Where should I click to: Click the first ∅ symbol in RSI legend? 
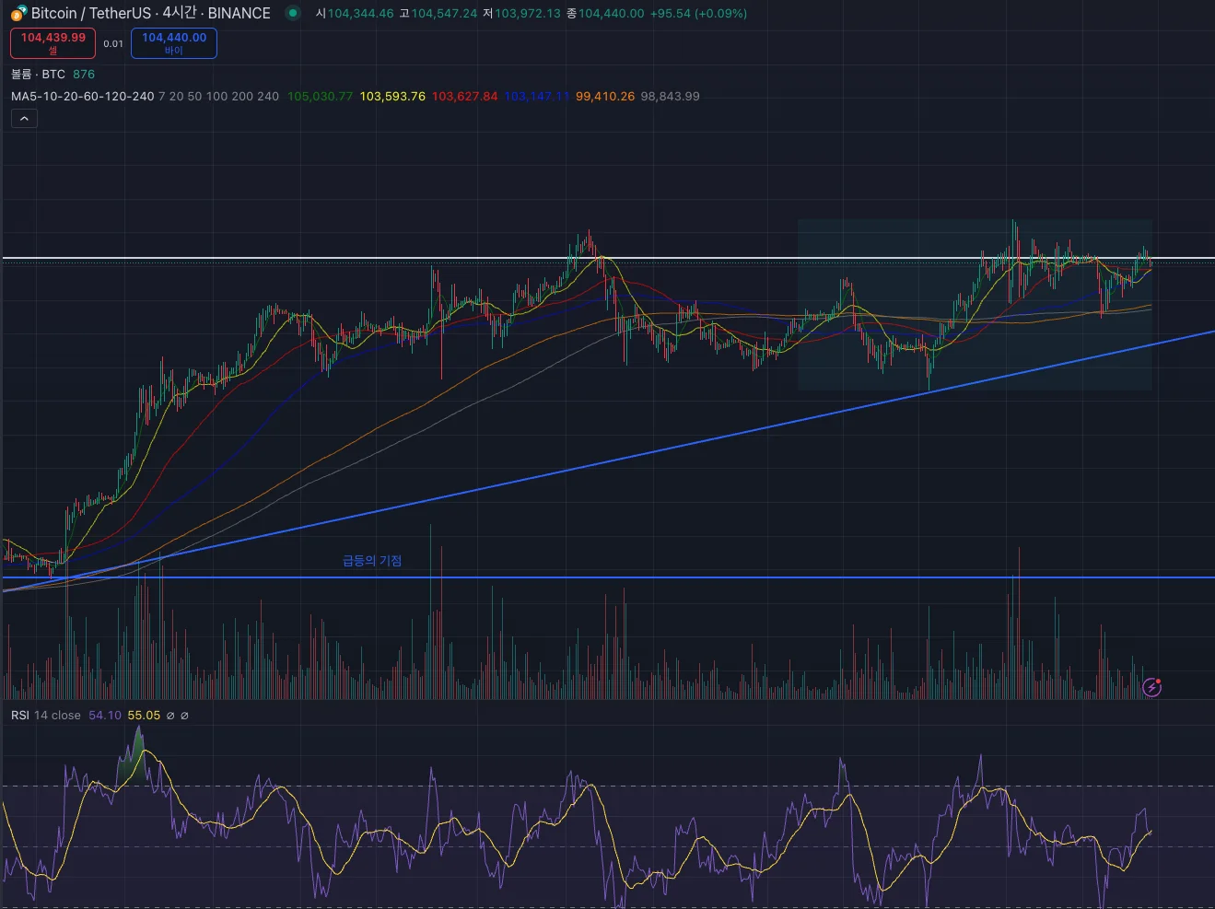169,716
